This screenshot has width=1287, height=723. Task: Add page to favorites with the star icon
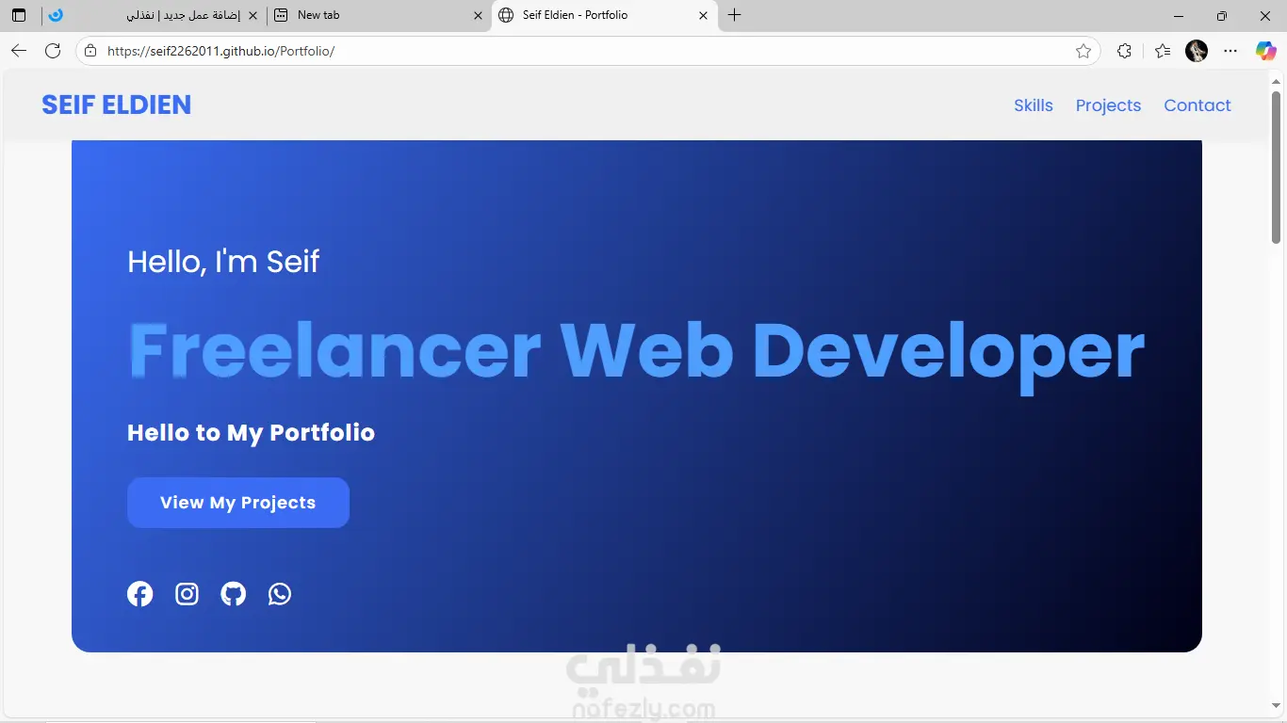(x=1083, y=51)
